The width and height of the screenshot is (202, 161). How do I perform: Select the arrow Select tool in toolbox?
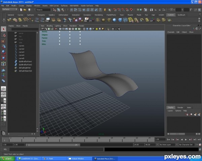(3, 29)
